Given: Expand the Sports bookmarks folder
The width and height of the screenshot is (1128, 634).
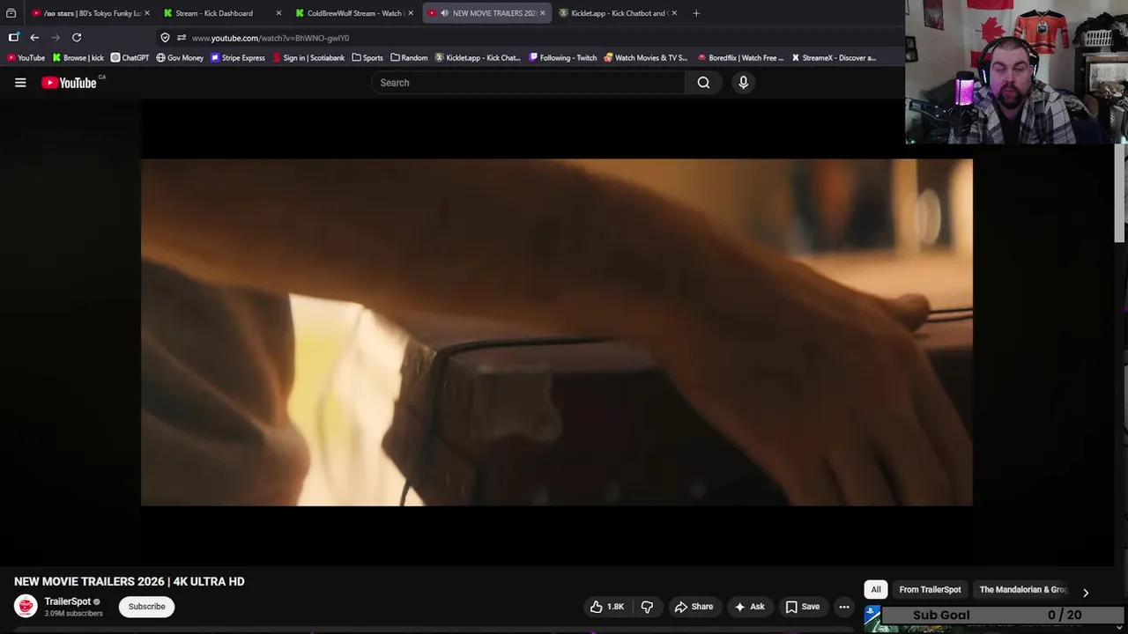Looking at the screenshot, I should click(x=367, y=58).
